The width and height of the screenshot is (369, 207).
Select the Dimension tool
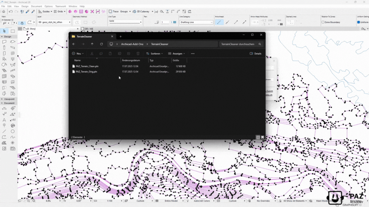4,108
